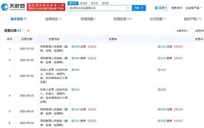Switch to the 经营风险 tab
Screen dimensions: 204x128
coord(88,19)
